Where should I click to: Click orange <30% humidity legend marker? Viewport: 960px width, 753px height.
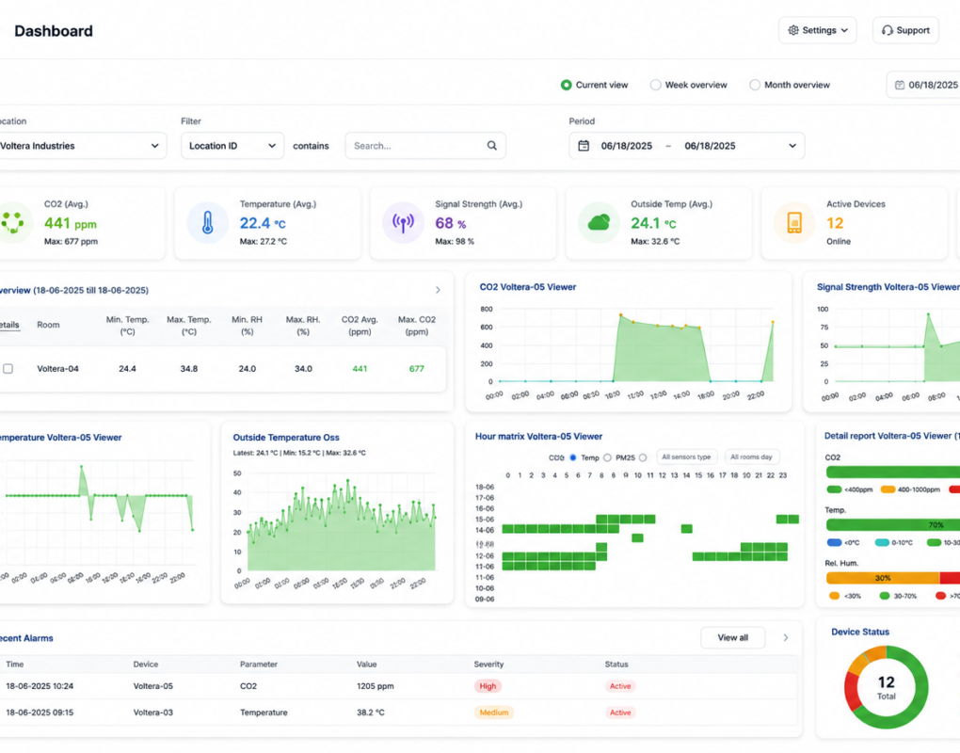(x=834, y=596)
